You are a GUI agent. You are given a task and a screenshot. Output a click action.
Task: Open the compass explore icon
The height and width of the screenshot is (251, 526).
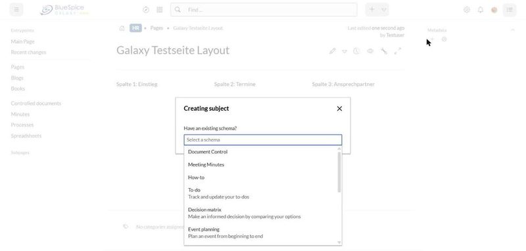pyautogui.click(x=145, y=10)
